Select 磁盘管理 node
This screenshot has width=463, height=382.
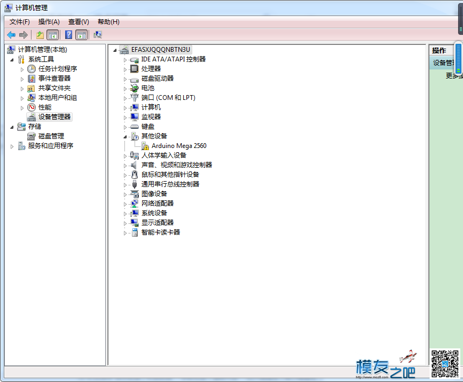(51, 136)
